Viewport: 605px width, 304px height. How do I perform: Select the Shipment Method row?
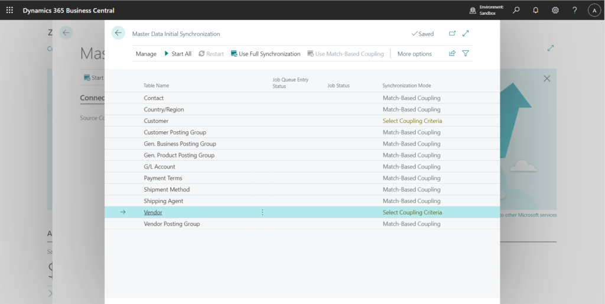click(302, 190)
